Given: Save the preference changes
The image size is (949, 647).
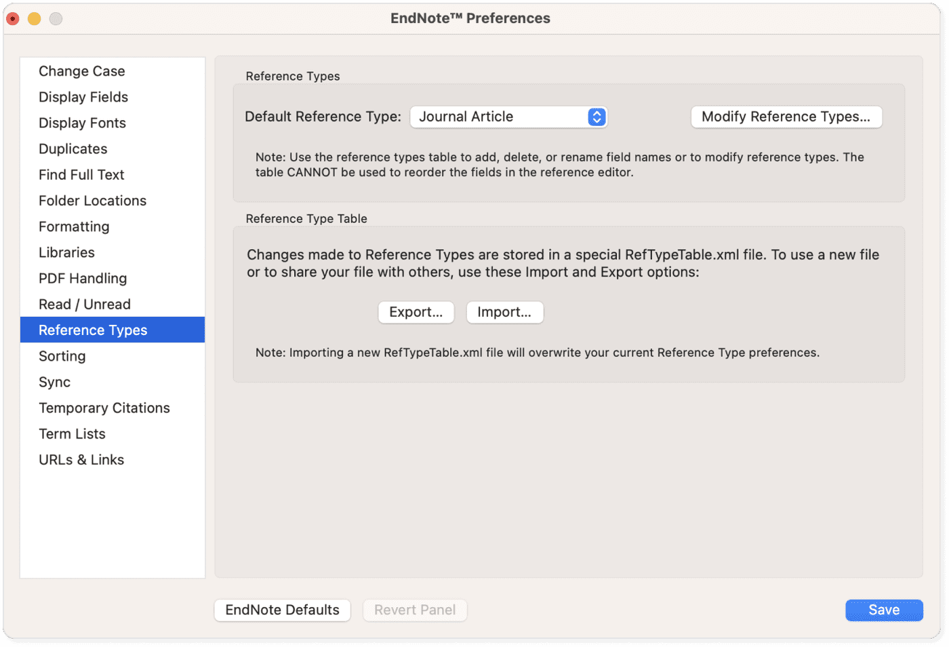Looking at the screenshot, I should pos(884,610).
